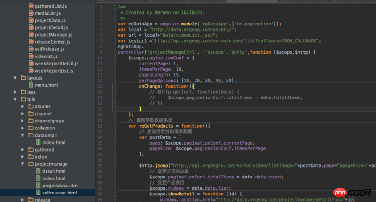Collapse the projectmanage folder

[23, 164]
